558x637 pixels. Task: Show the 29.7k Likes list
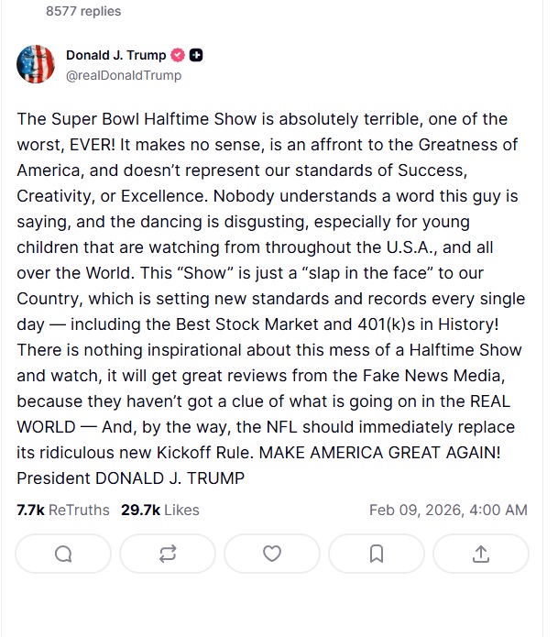[x=159, y=510]
